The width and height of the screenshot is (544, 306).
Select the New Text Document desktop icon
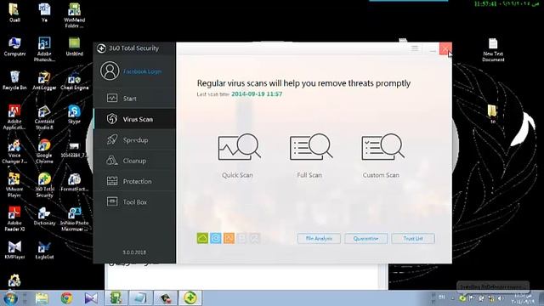pyautogui.click(x=493, y=49)
